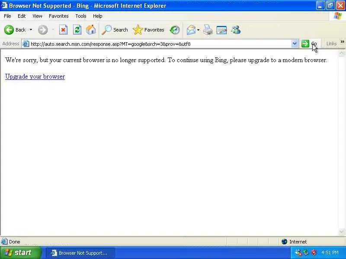Click the vertical scrollbar up arrow
Image resolution: width=346 pixels, height=259 pixels.
(x=341, y=53)
